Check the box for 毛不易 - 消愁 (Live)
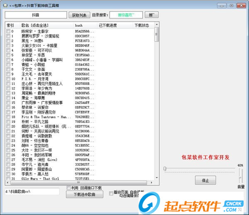The height and width of the screenshot is (215, 249). 8,159
